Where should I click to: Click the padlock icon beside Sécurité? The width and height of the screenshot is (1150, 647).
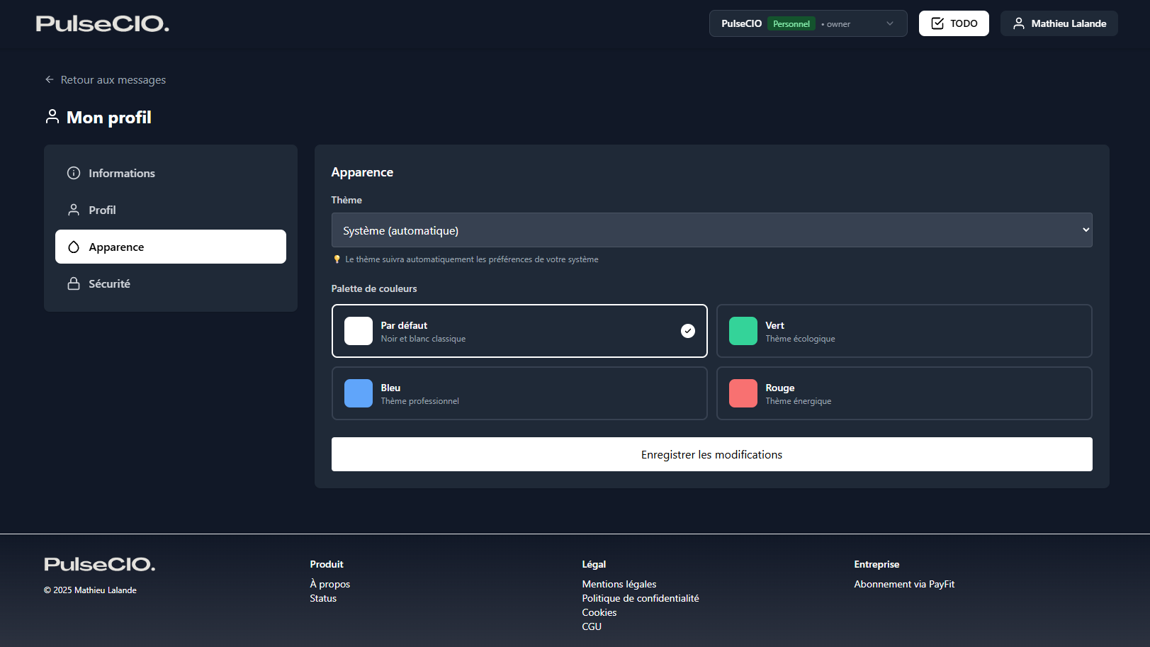74,283
